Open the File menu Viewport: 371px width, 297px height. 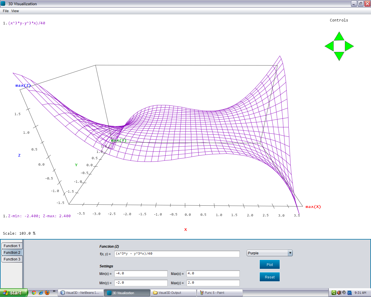5,11
